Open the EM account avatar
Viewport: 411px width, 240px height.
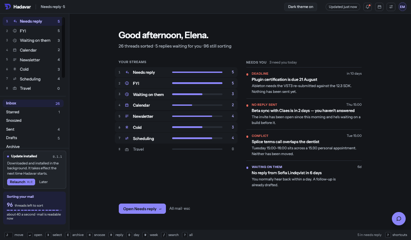tap(403, 7)
